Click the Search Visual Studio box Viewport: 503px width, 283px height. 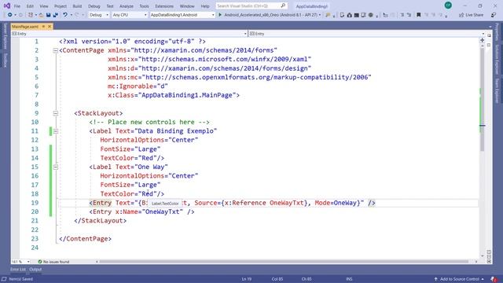coord(251,6)
